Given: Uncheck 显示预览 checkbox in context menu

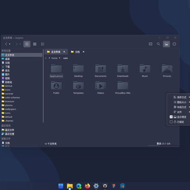Looking at the screenshot, I should click(x=171, y=117).
